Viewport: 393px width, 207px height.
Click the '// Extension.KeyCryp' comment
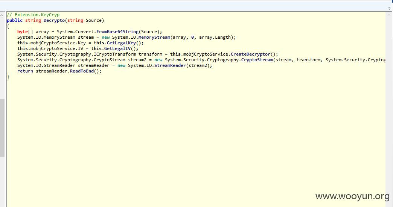pos(33,15)
